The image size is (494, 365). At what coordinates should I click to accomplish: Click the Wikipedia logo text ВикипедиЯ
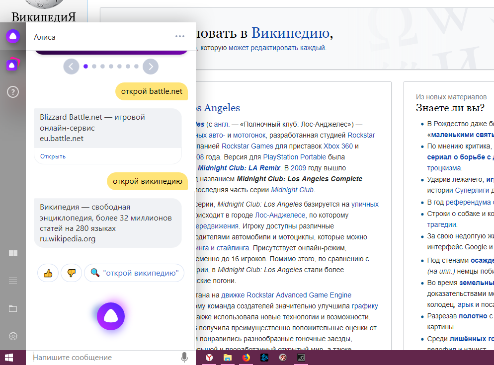pos(43,17)
